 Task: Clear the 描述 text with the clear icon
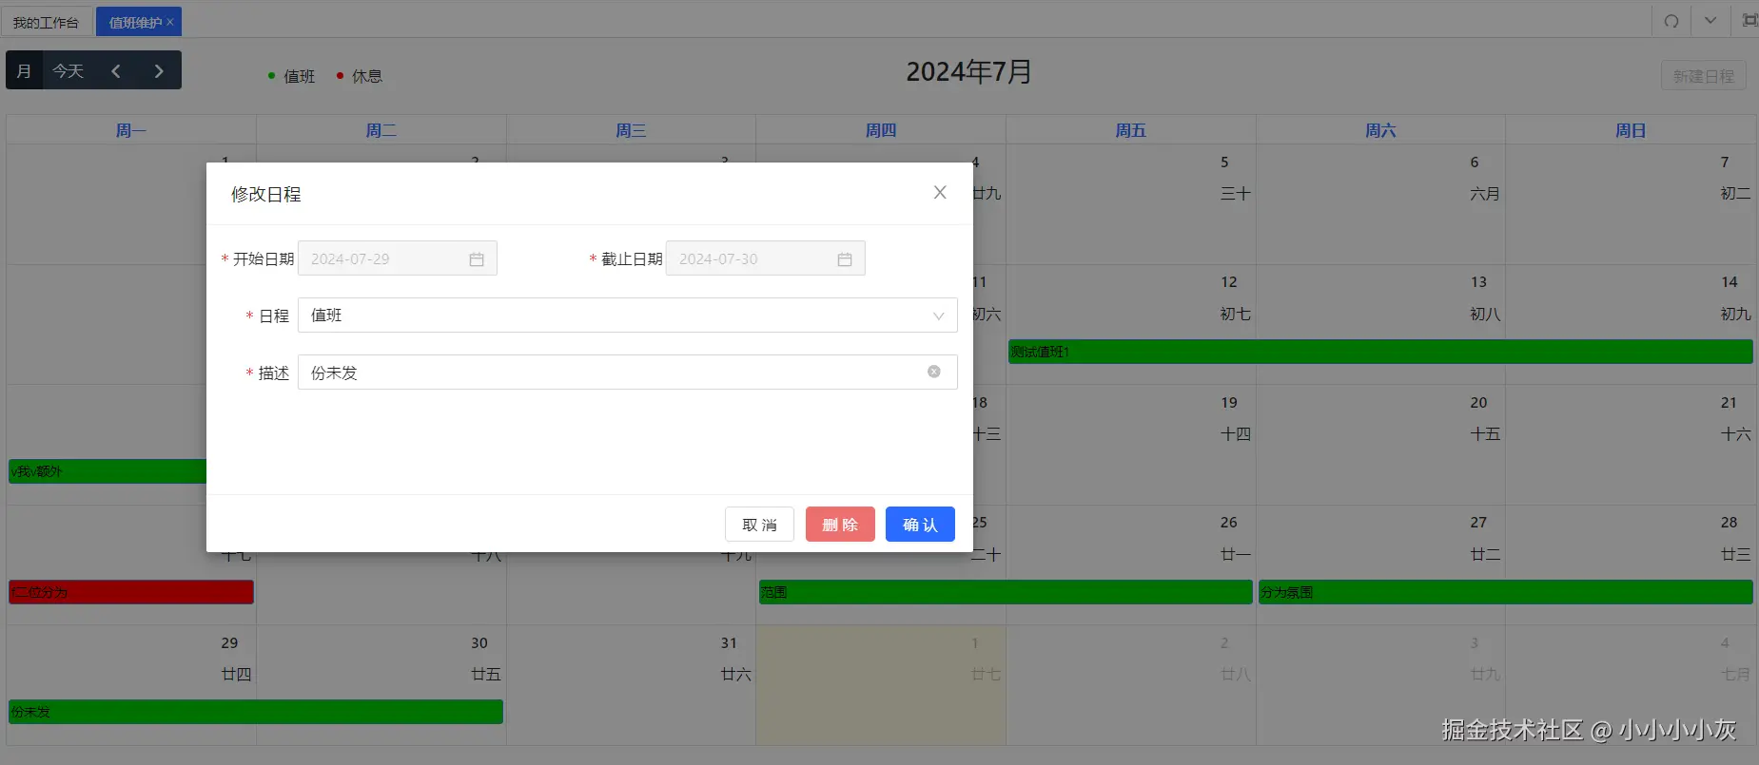pos(934,372)
